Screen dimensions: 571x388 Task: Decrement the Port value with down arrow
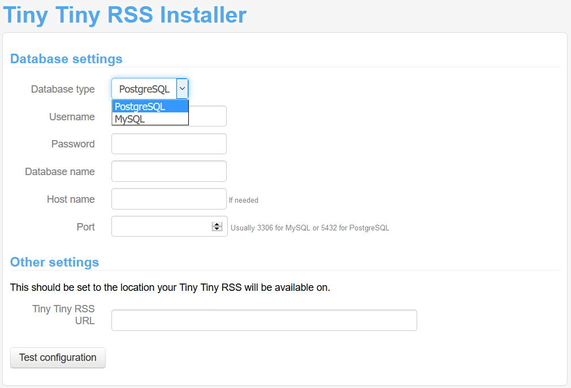217,229
